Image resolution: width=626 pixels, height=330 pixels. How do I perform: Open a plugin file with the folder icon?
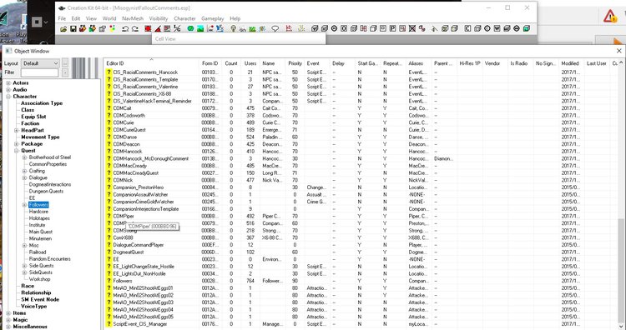coord(63,28)
